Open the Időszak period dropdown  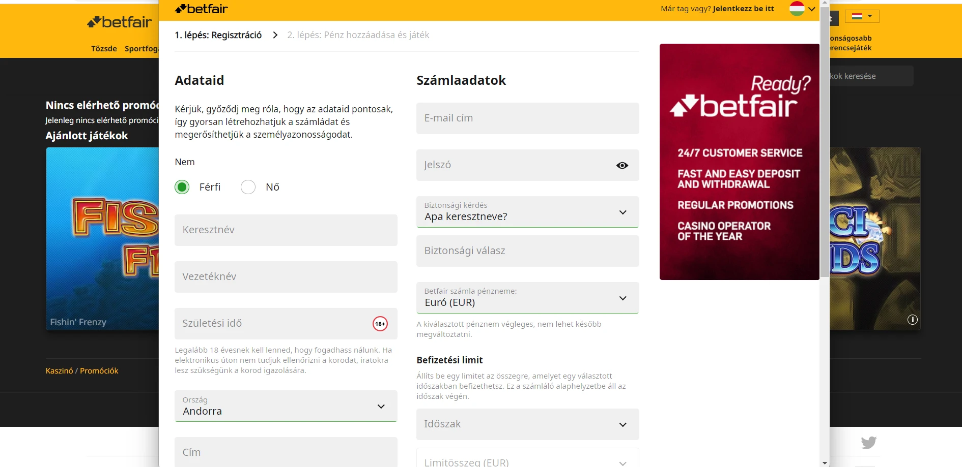(527, 424)
